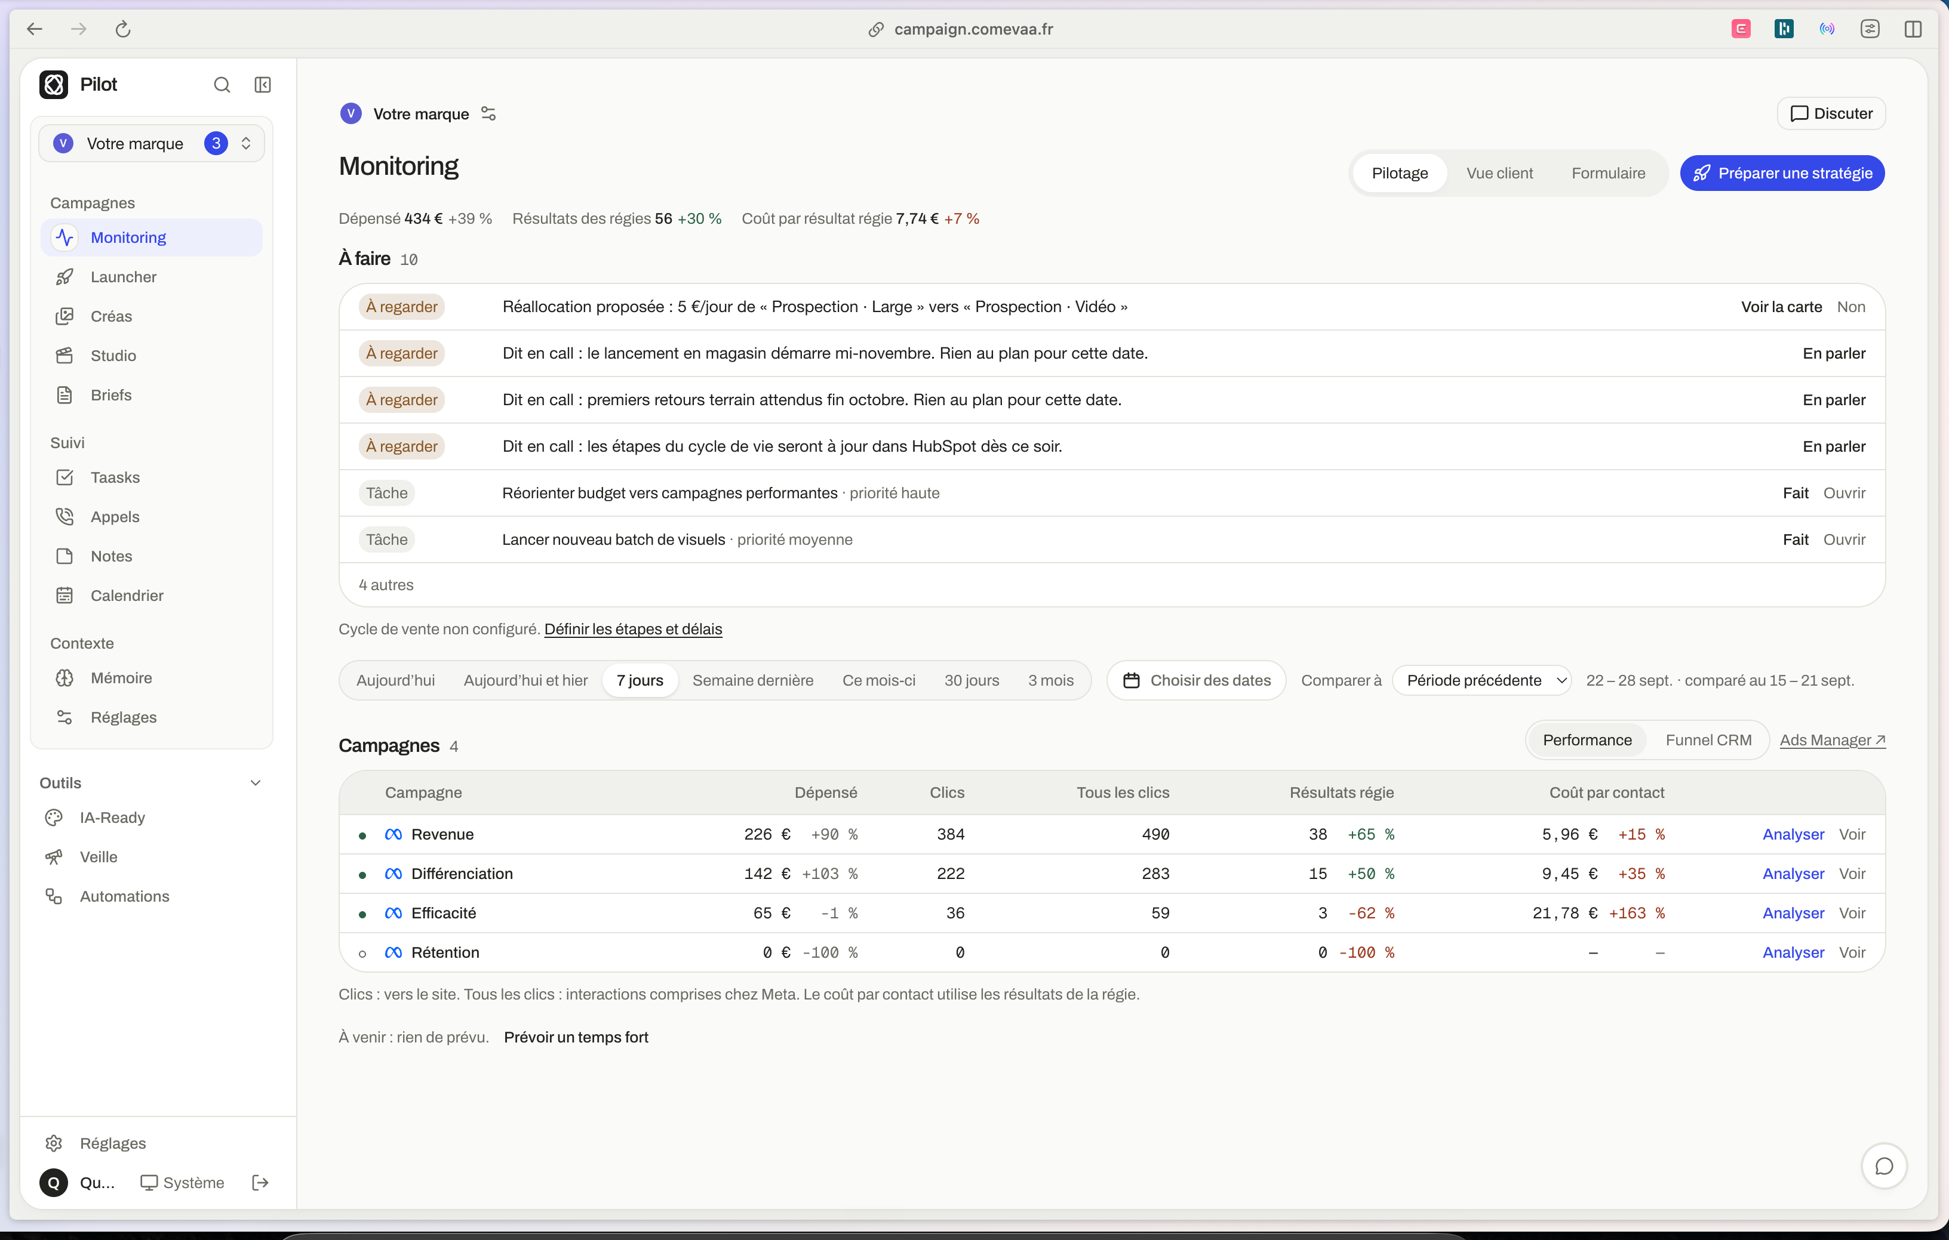1949x1240 pixels.
Task: Select the 30 jours period
Action: point(972,680)
